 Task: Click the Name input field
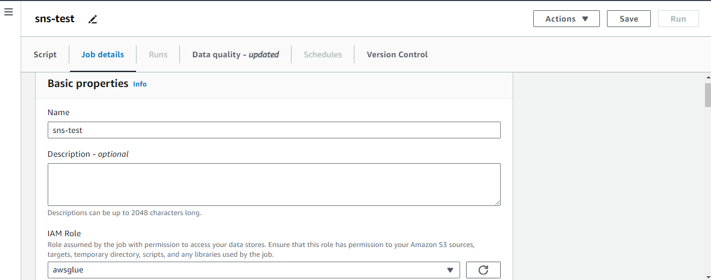[274, 130]
